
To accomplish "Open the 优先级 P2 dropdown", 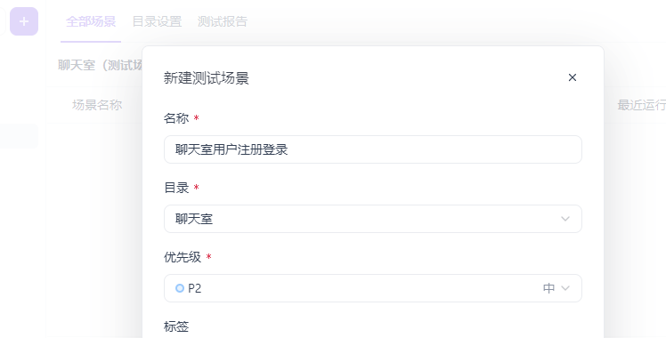I will tap(373, 288).
